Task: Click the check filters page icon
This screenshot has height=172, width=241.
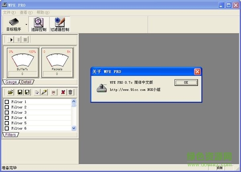Action: click(37, 92)
